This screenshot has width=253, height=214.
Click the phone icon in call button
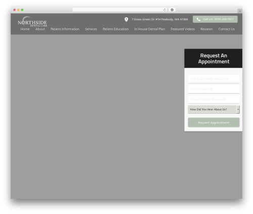198,19
